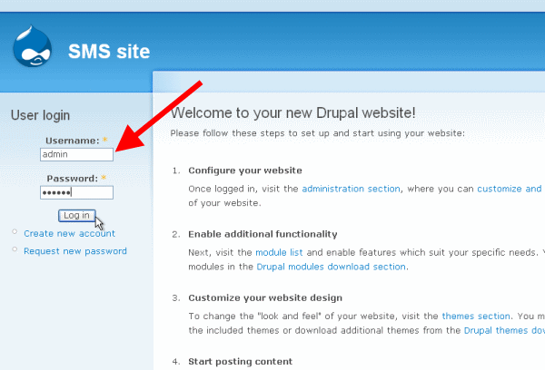This screenshot has height=370, width=545.
Task: Click the Log in button
Action: pyautogui.click(x=77, y=216)
